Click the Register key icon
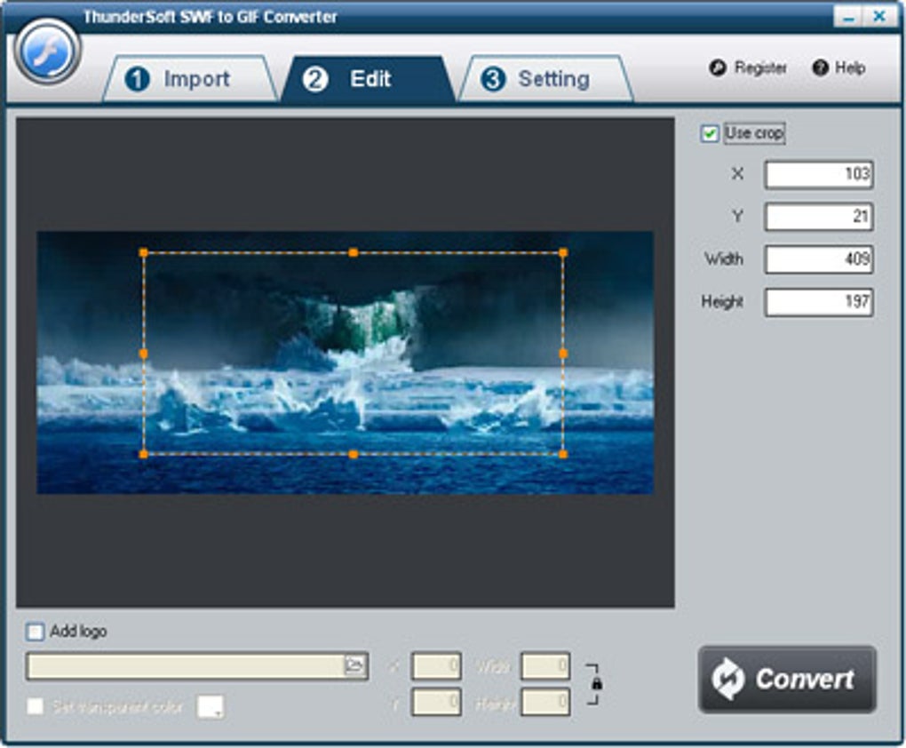The width and height of the screenshot is (906, 748). 718,68
